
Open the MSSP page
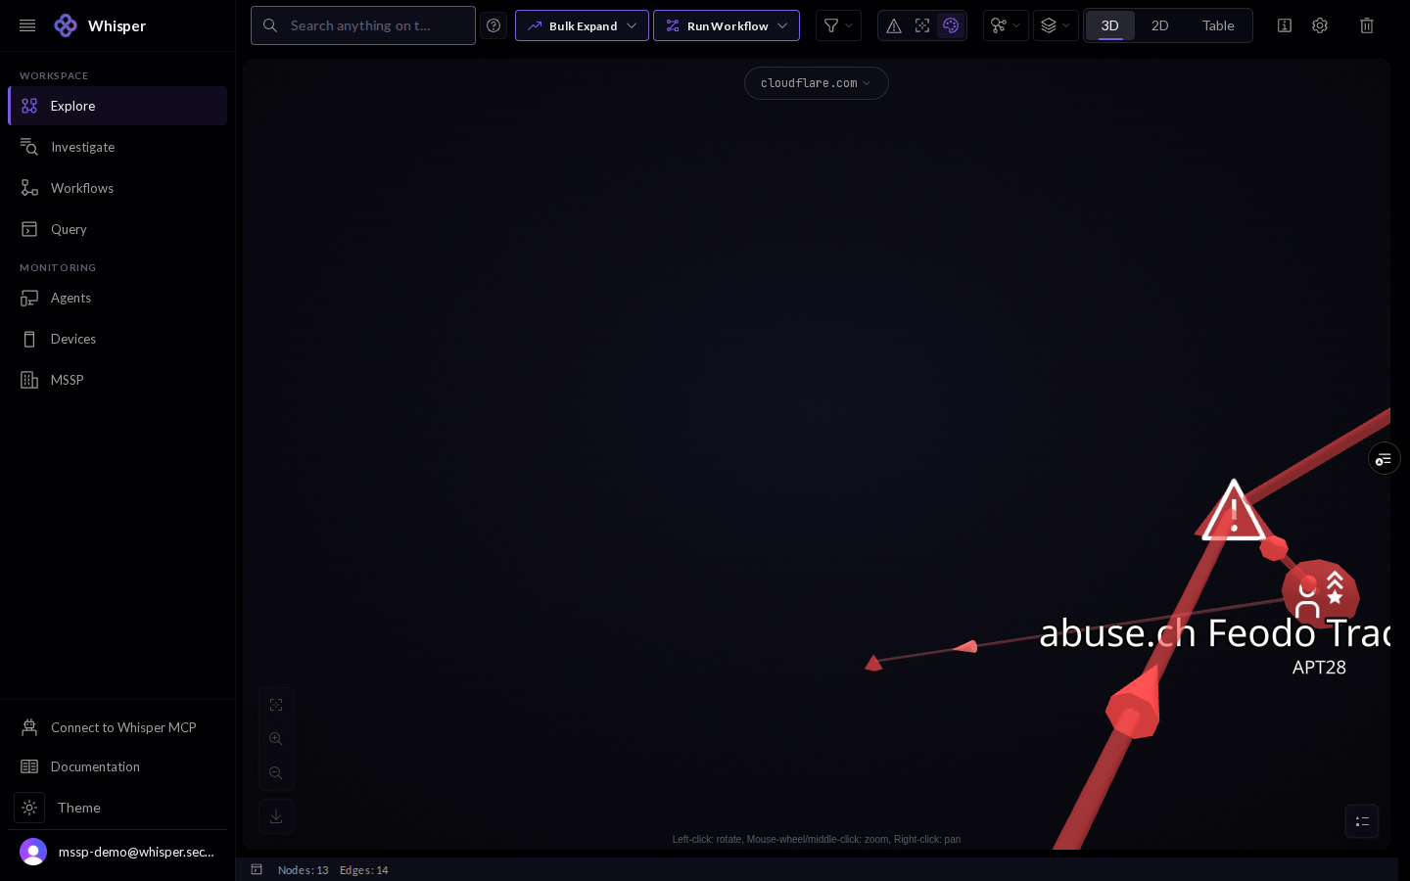[x=117, y=380]
